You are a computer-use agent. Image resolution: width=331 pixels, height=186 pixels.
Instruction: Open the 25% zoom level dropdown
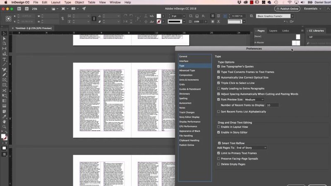pyautogui.click(x=45, y=9)
